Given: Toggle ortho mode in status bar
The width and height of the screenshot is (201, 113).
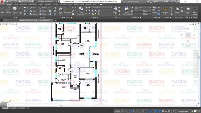Looking at the screenshot, I should [134, 111].
